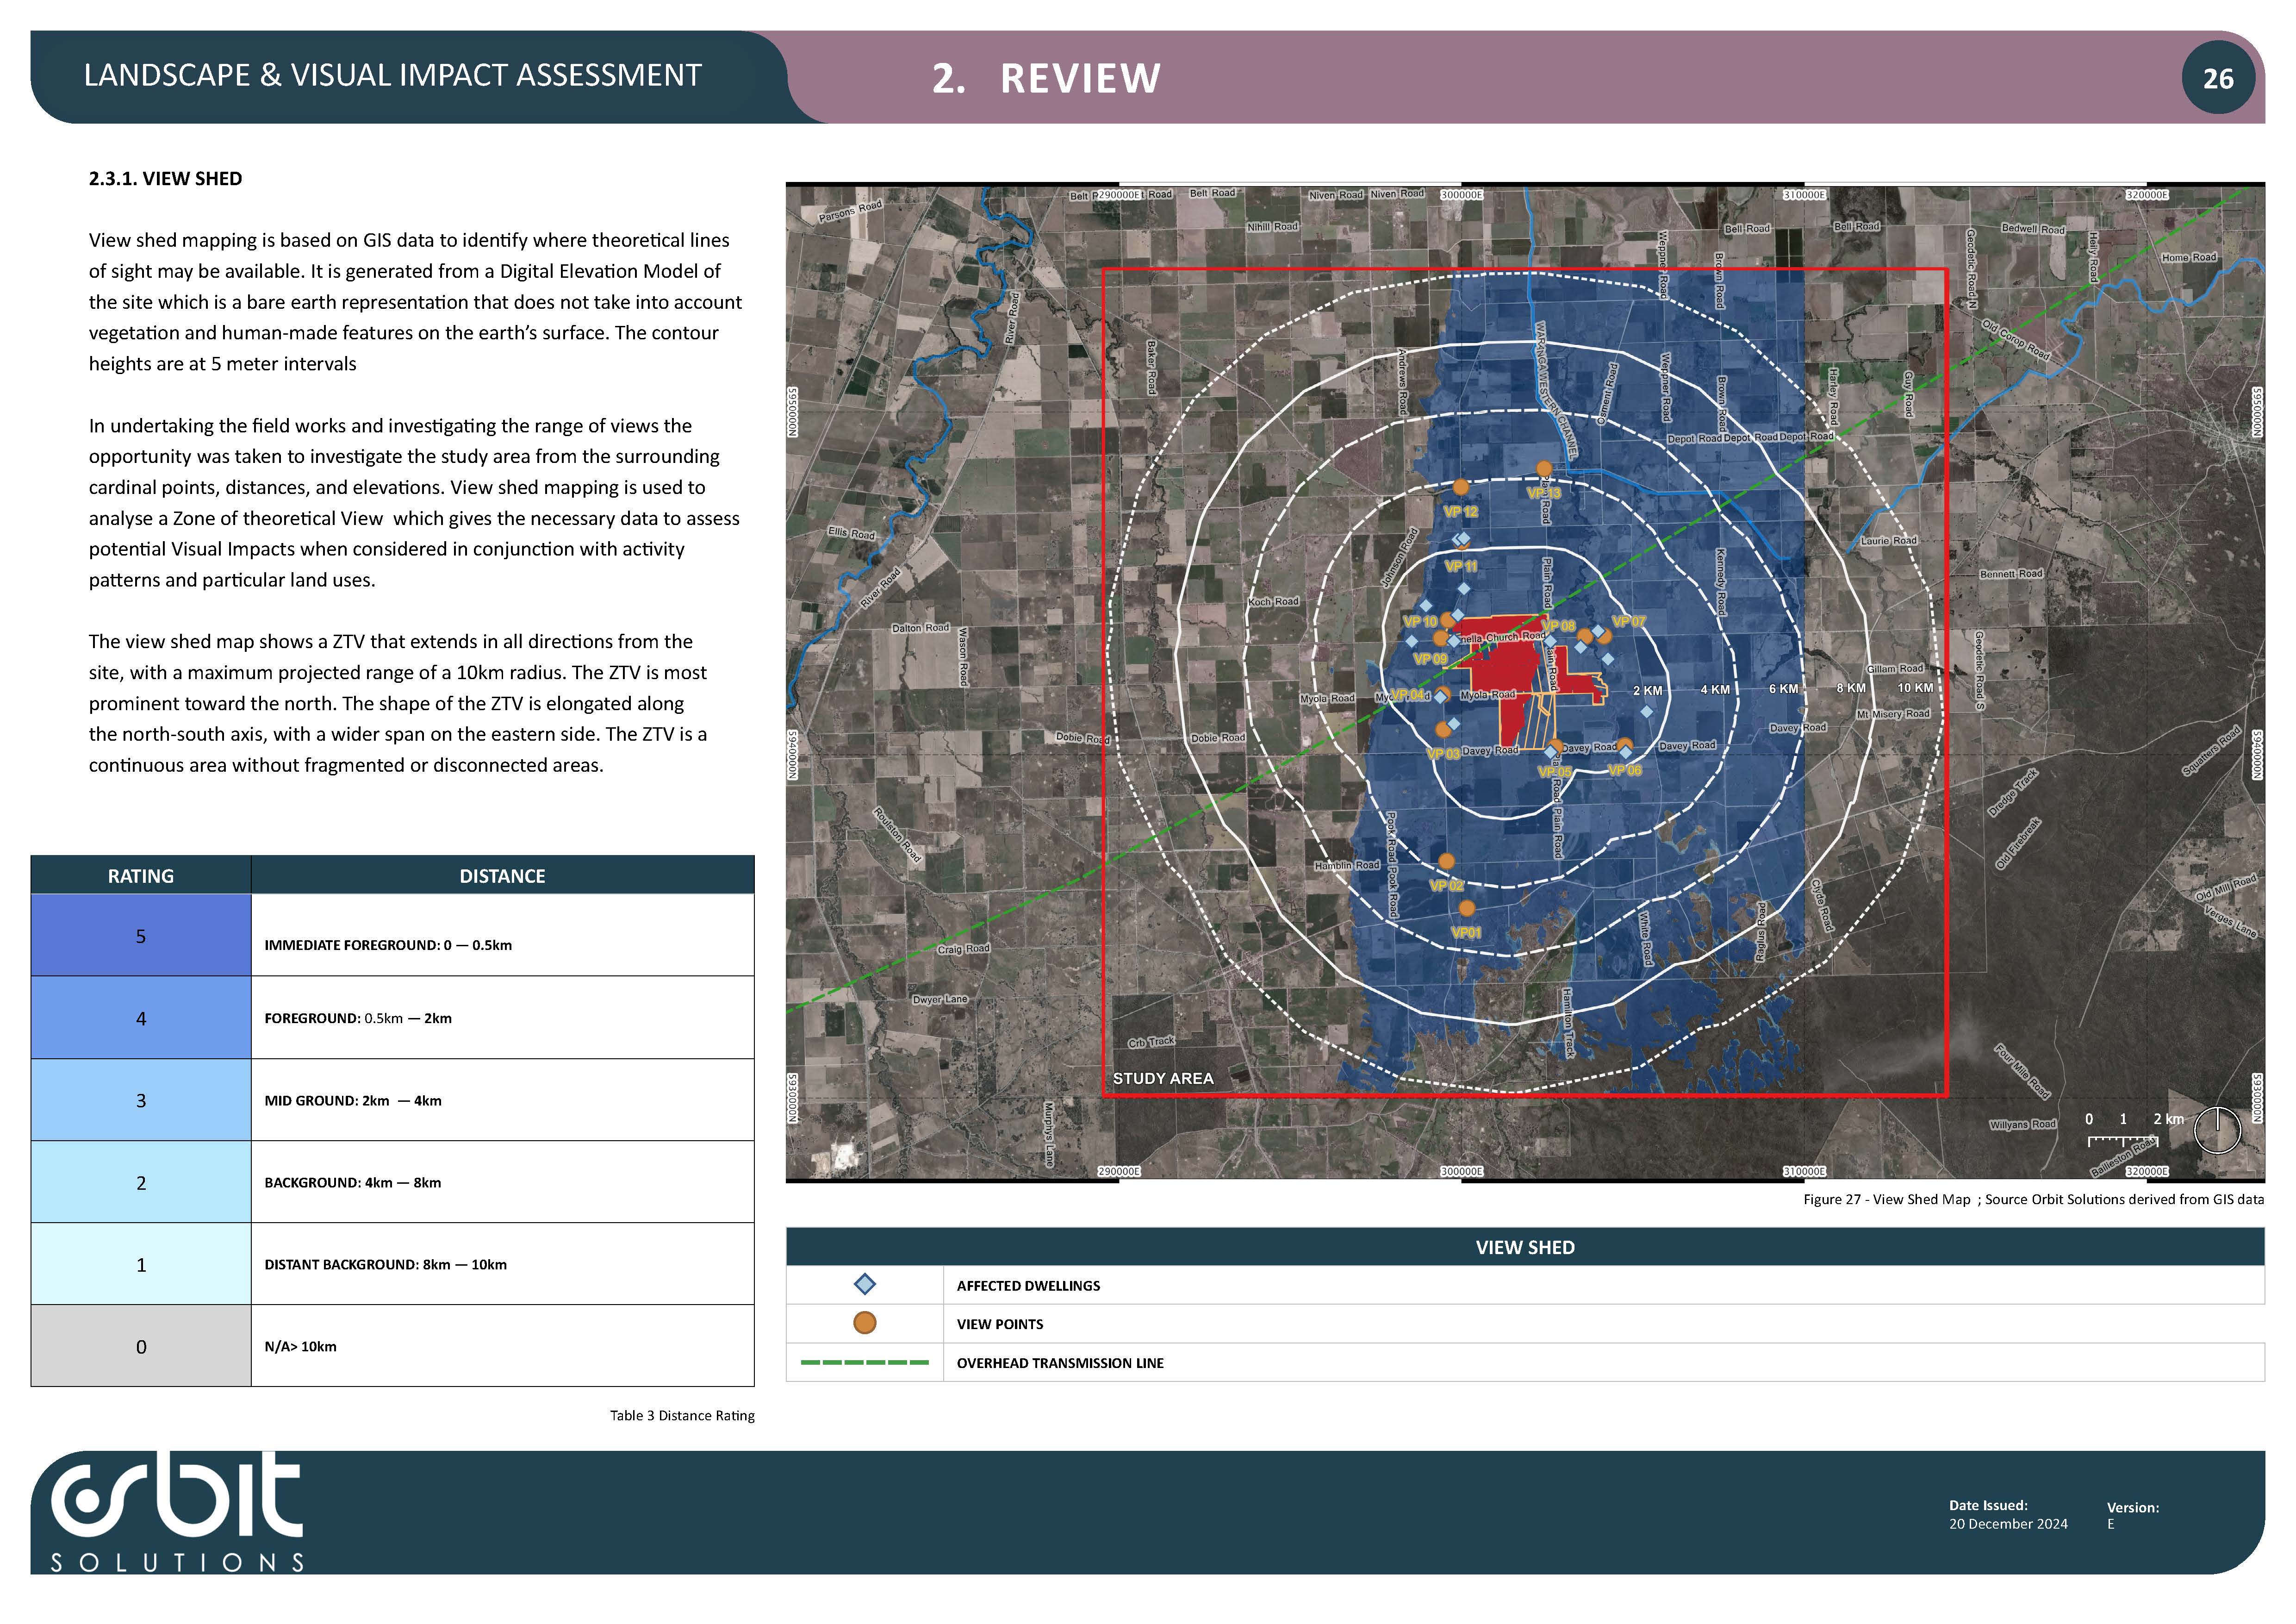This screenshot has height=1624, width=2296.
Task: Select the VP 05 label on the map
Action: 1554,772
